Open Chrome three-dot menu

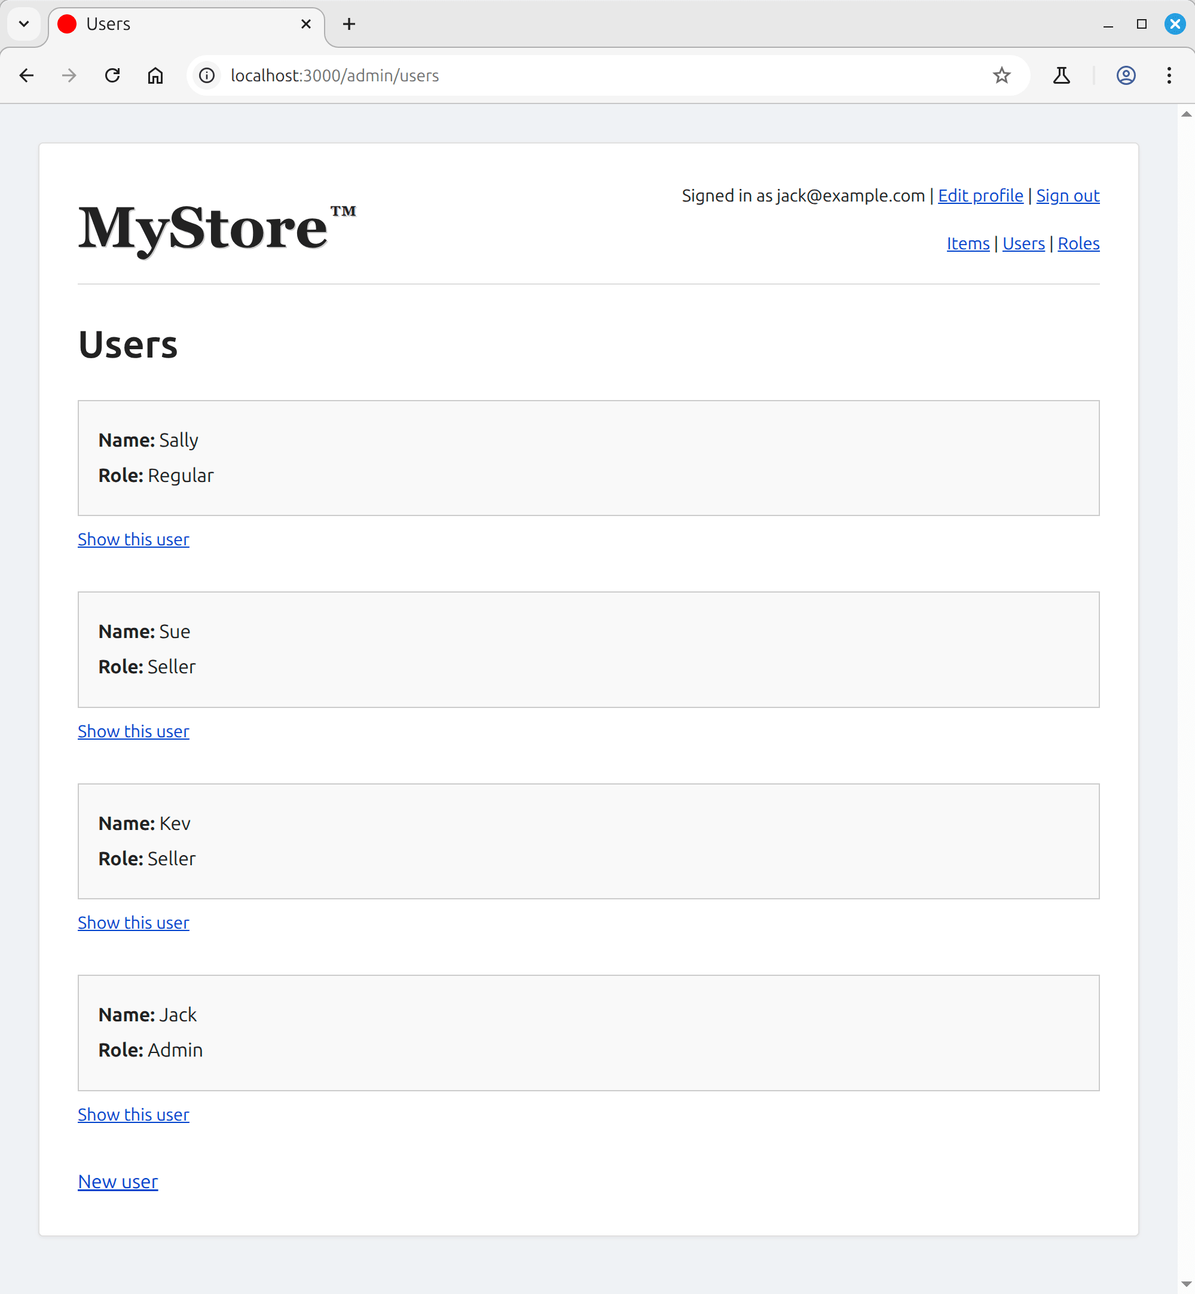(x=1169, y=76)
